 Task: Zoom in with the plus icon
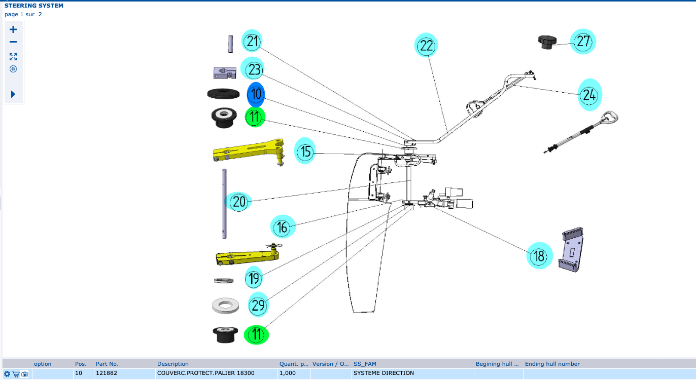click(13, 30)
